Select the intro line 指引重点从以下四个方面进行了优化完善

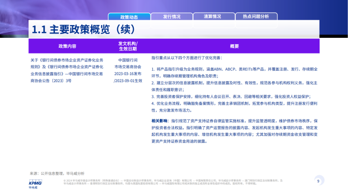pos(187,58)
